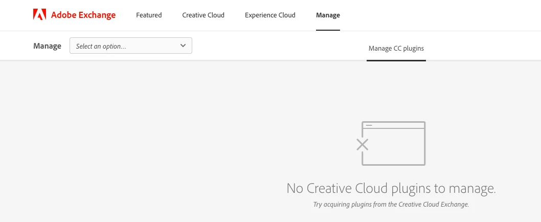This screenshot has height=222, width=541.
Task: Click 'Try acquiring plugins from the Creative Cloud Exchange.' text
Action: tap(391, 204)
